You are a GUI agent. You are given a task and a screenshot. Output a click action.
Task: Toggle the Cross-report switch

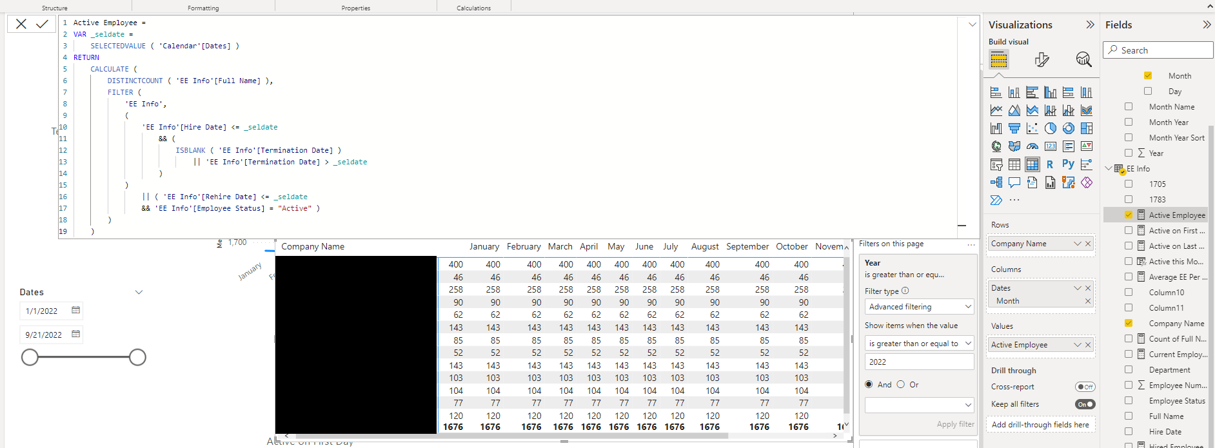click(x=1085, y=387)
